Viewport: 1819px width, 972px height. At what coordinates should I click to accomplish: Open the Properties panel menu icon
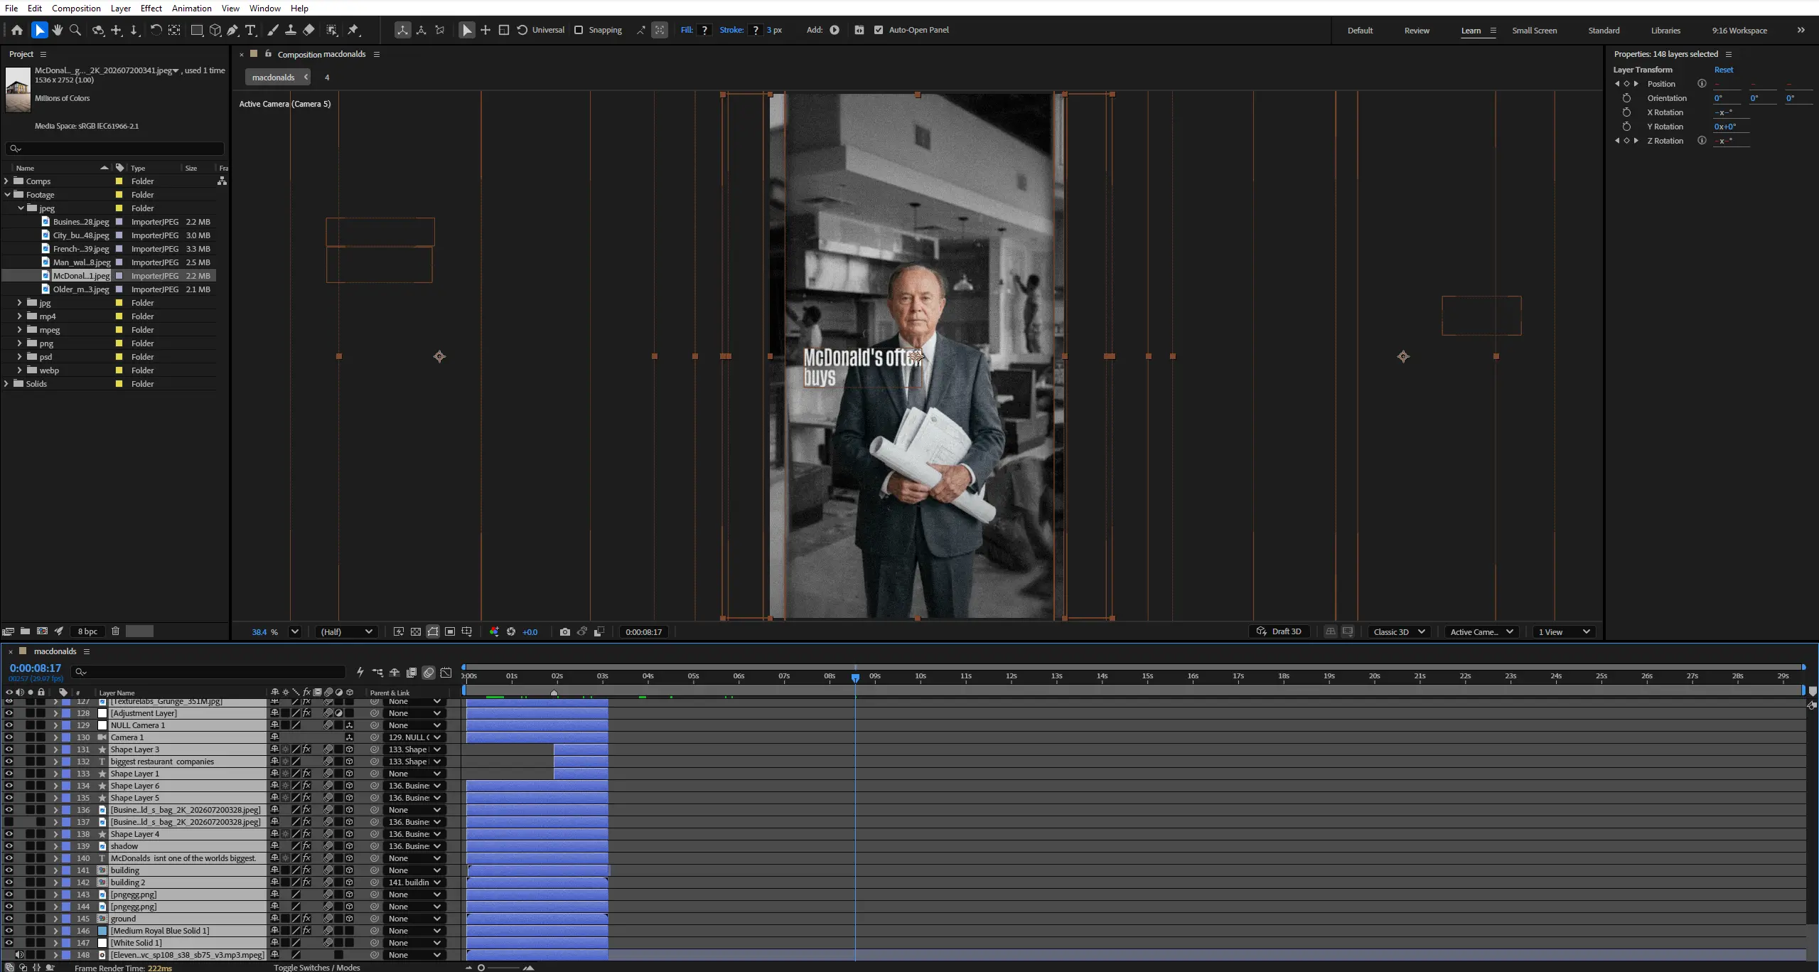click(1729, 54)
